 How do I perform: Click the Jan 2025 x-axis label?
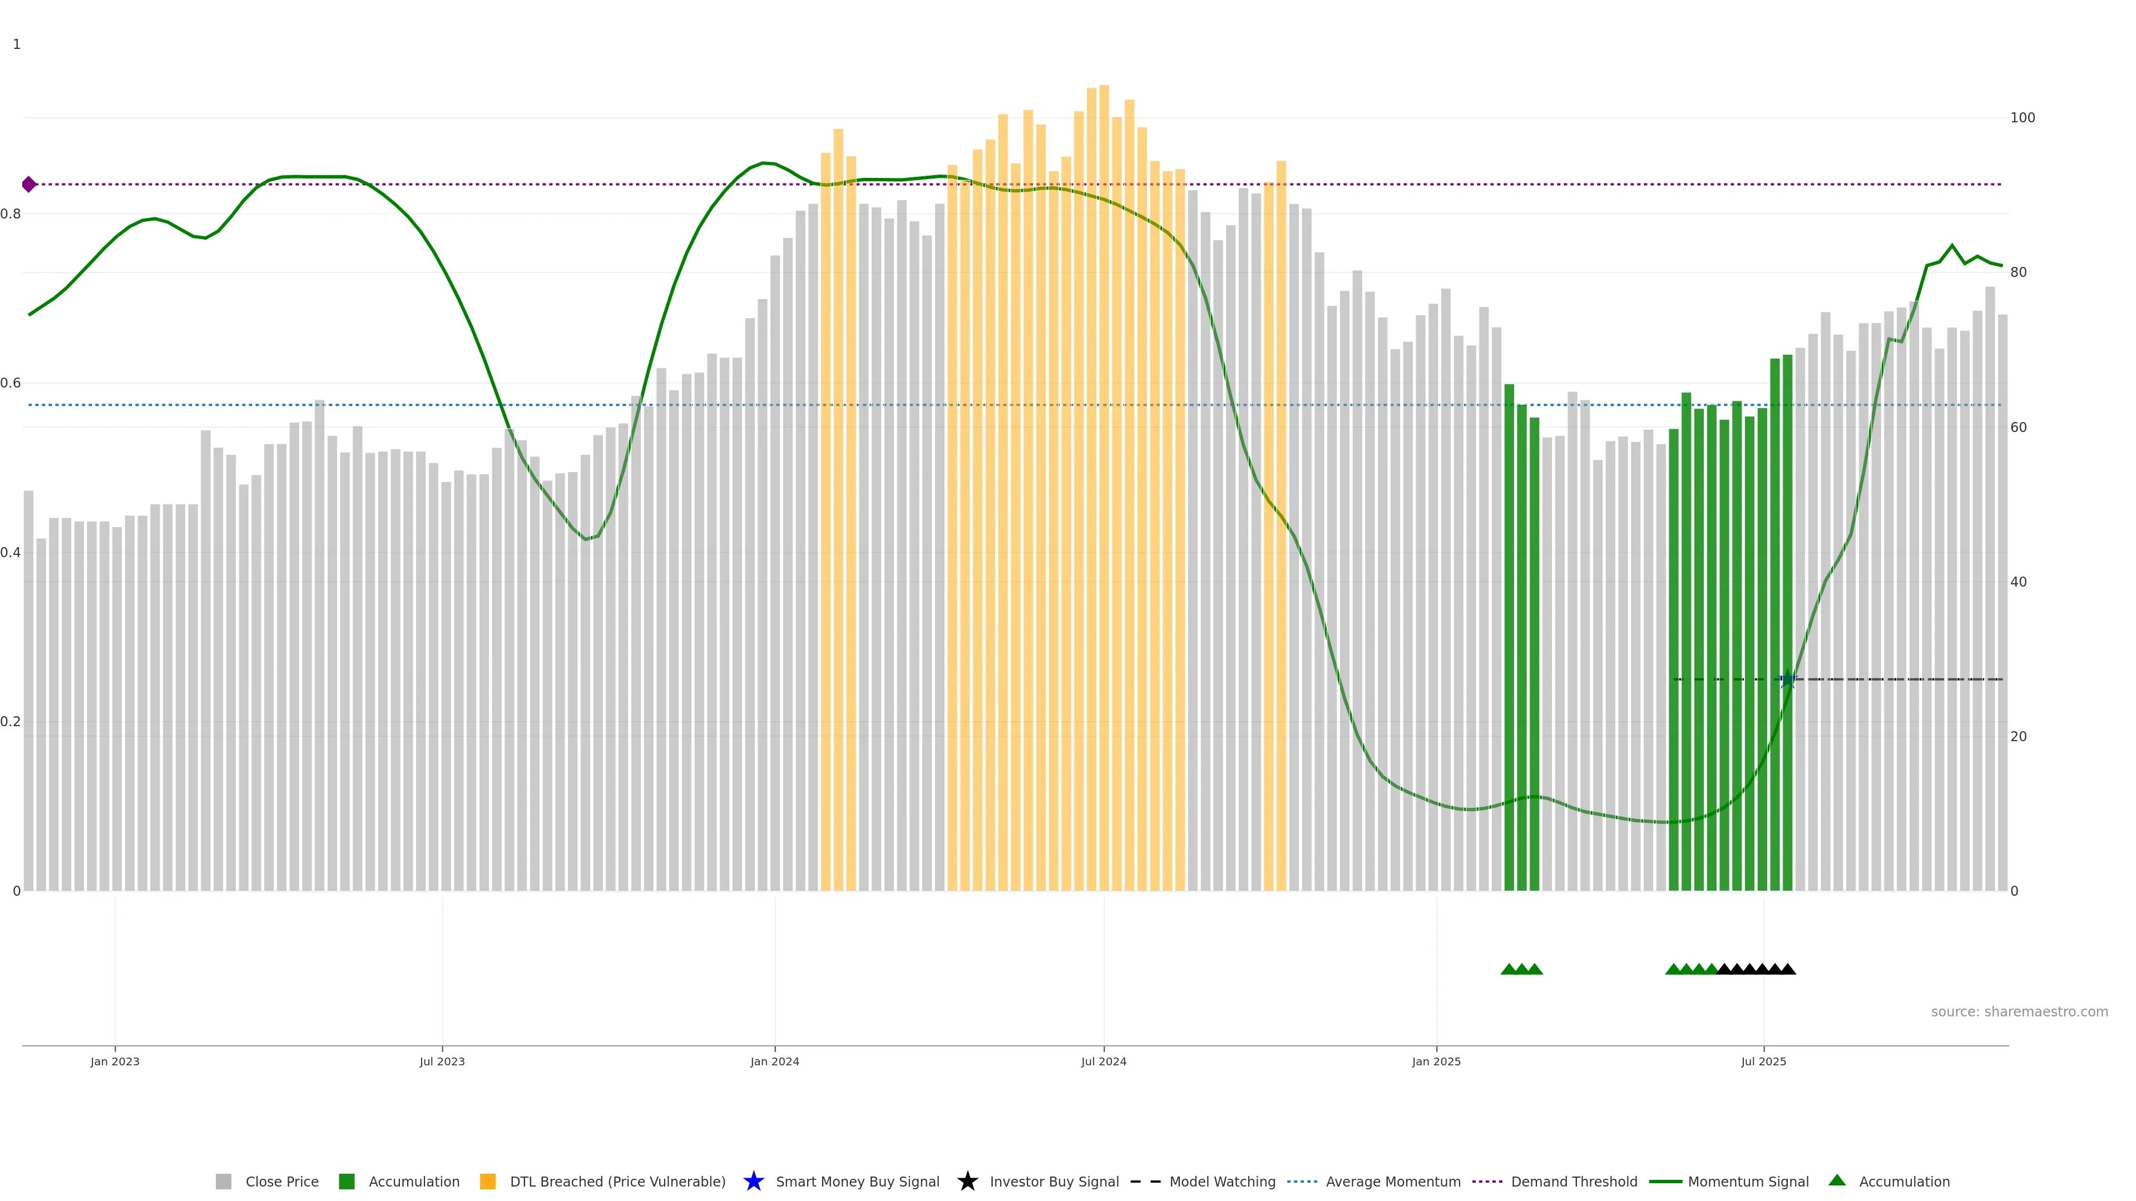tap(1435, 1061)
